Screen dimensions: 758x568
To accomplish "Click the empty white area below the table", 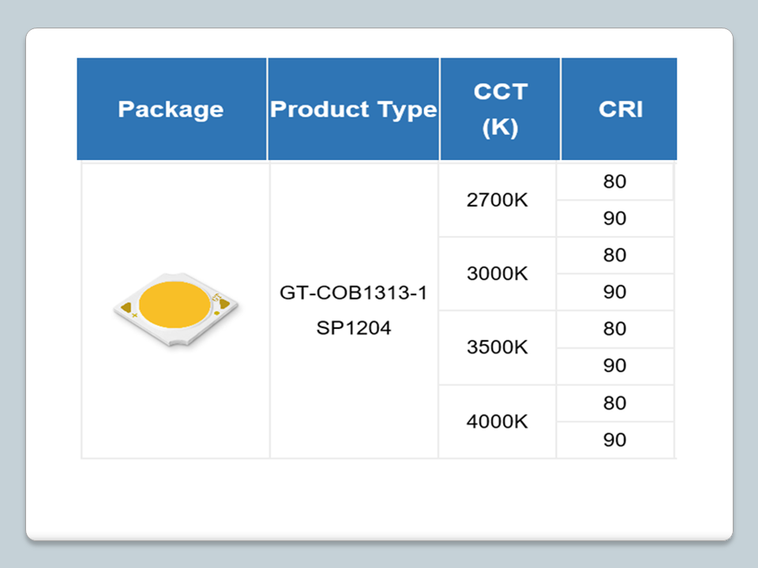I will tap(379, 497).
